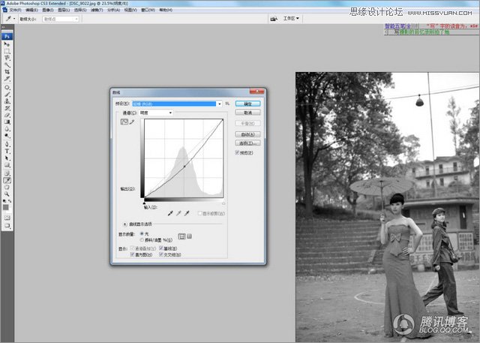Screen dimensions: 480x343
Task: Toggle Histogram (直方图) checkbox
Action: tap(132, 254)
